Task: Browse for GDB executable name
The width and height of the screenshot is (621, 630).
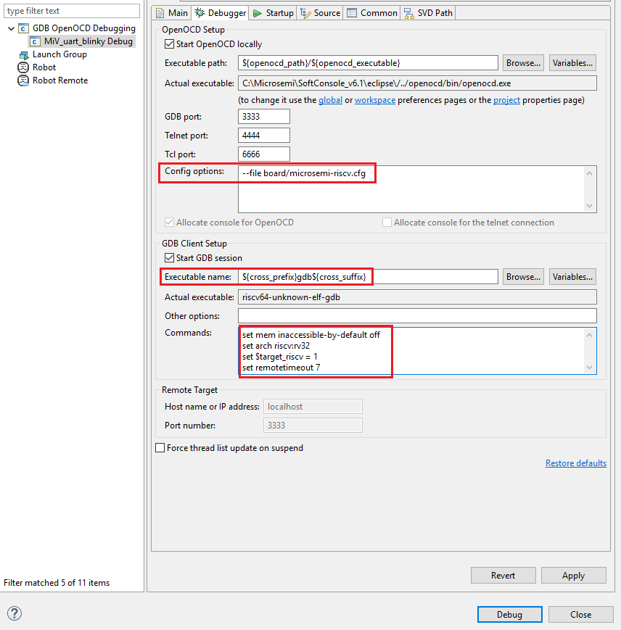Action: pos(523,277)
